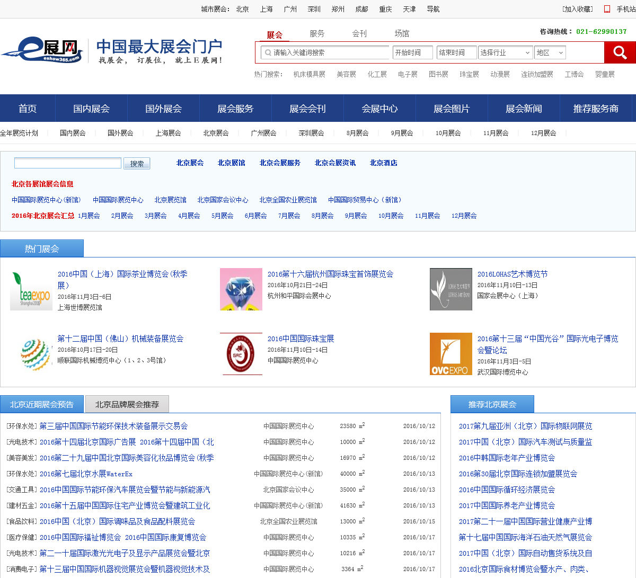Open the LOHAS art expo gray thumbnail
The image size is (636, 578).
(x=451, y=289)
